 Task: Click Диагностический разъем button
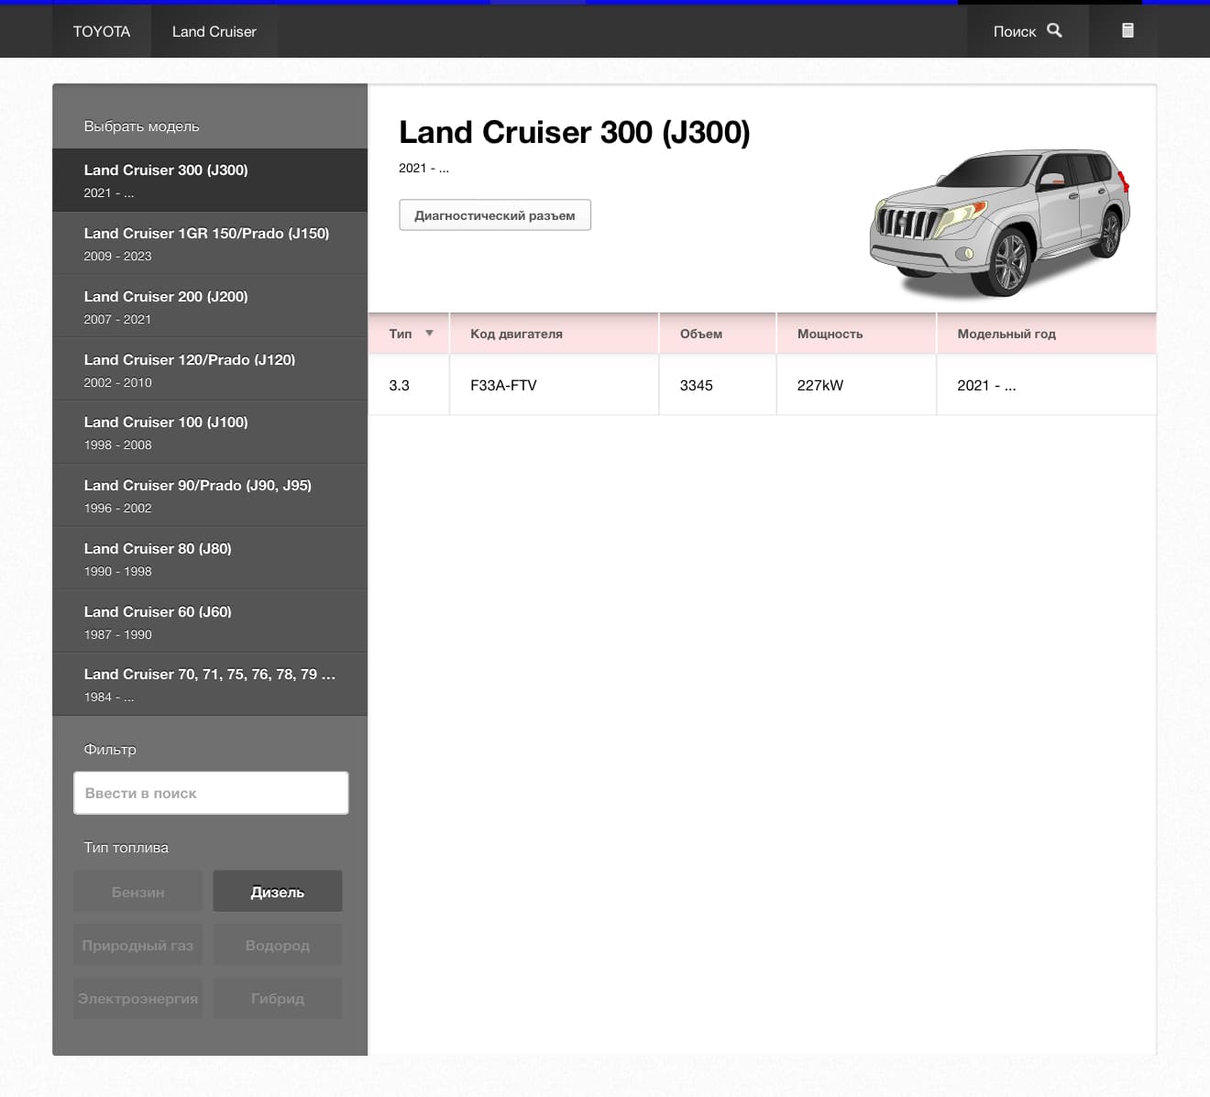pos(495,215)
